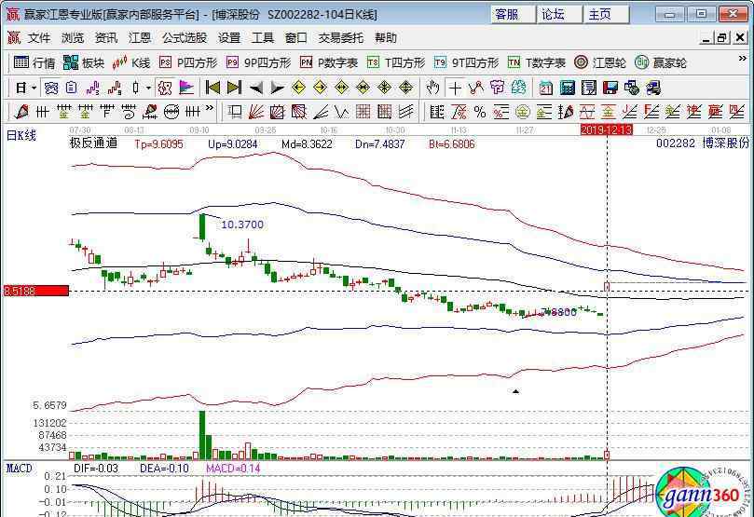The height and width of the screenshot is (517, 754).
Task: Toggle the 统 statistics icon
Action: coord(51,88)
